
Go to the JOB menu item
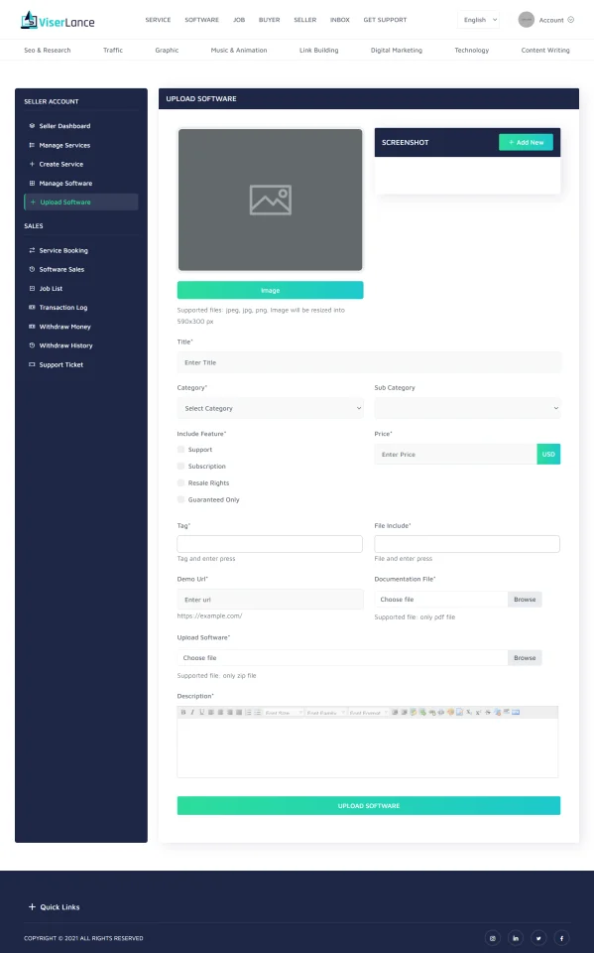pyautogui.click(x=239, y=20)
